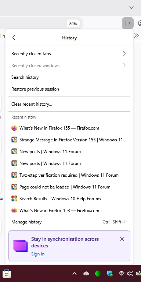Viewport: 141px width, 282px height.
Task: Click the OneDrive cloud tray icon
Action: [86, 274]
